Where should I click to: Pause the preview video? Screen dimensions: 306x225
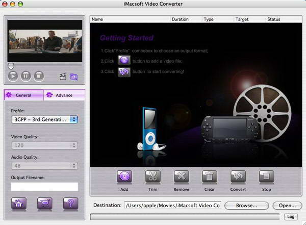[x=26, y=76]
